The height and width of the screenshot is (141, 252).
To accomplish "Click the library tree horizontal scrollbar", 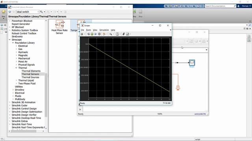I will click(x=24, y=131).
